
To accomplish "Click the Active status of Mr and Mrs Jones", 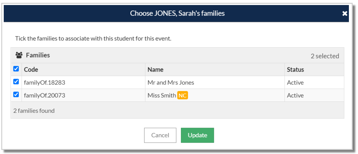I will pyautogui.click(x=295, y=83).
